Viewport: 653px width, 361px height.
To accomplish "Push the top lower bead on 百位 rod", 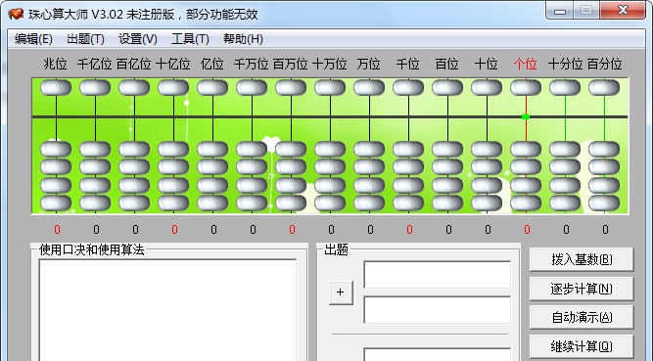I will tap(447, 149).
